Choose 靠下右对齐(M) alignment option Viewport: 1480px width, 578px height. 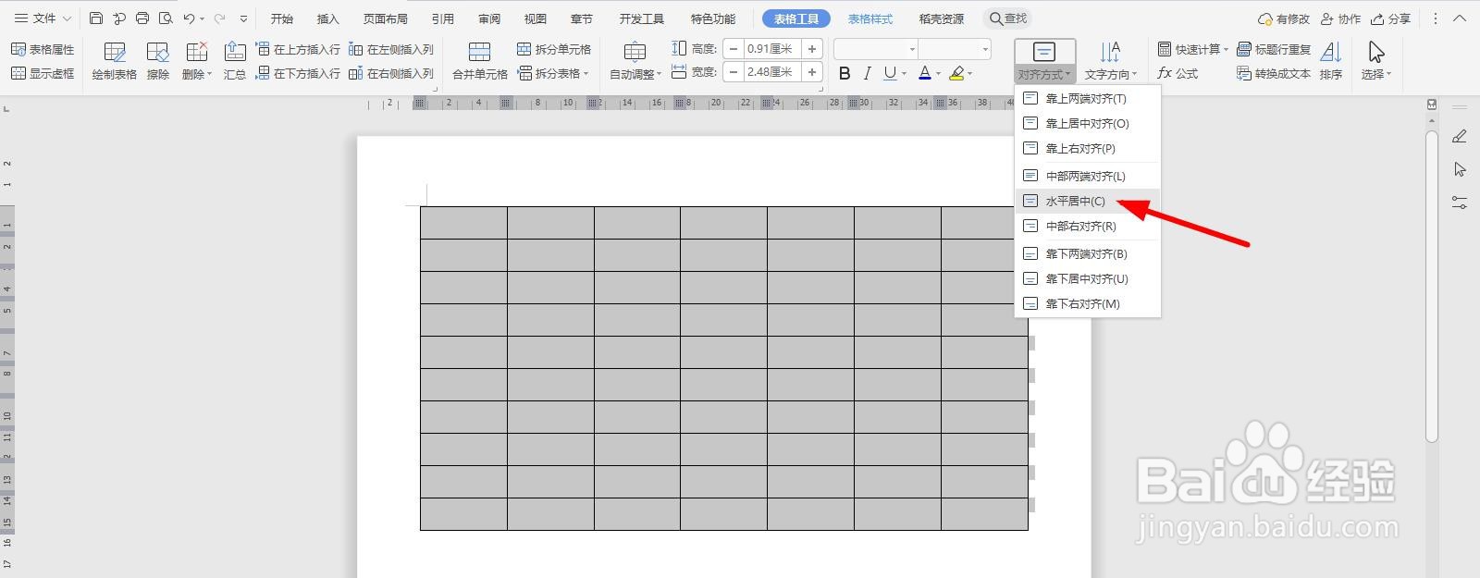pyautogui.click(x=1087, y=303)
